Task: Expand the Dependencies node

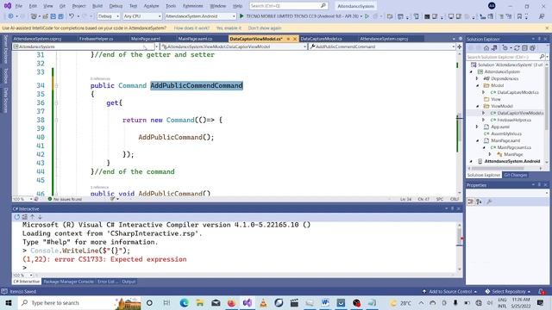Action: point(477,78)
